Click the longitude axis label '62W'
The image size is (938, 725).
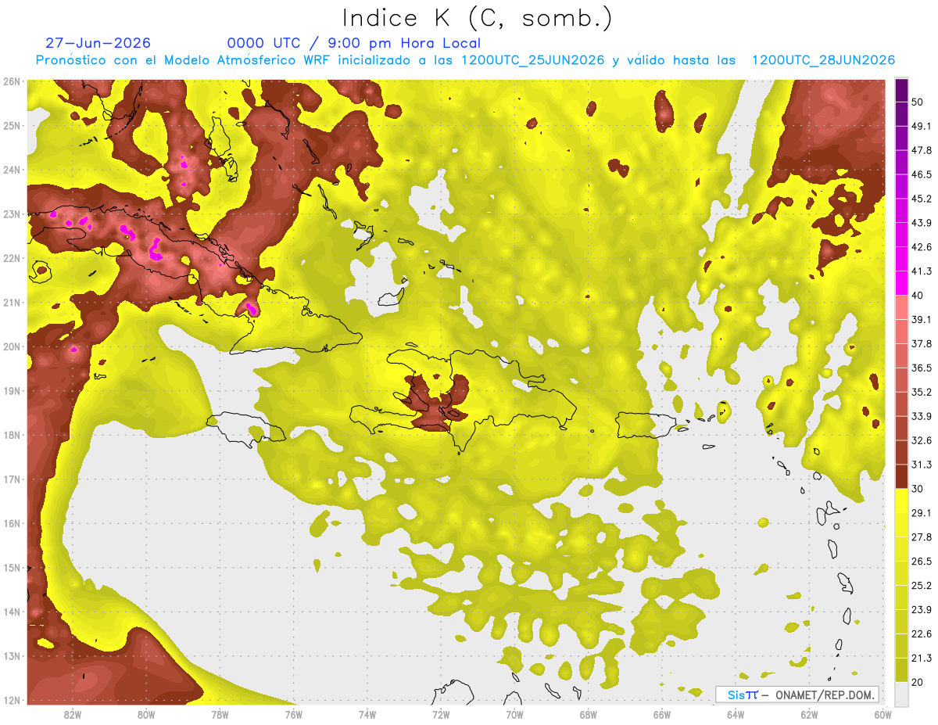809,715
